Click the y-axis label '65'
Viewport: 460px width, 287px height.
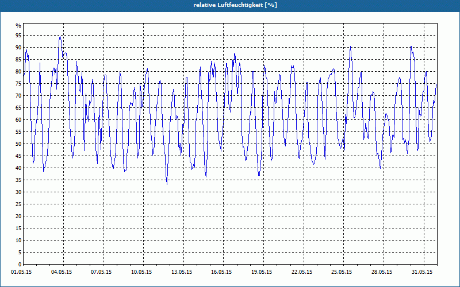click(x=18, y=108)
